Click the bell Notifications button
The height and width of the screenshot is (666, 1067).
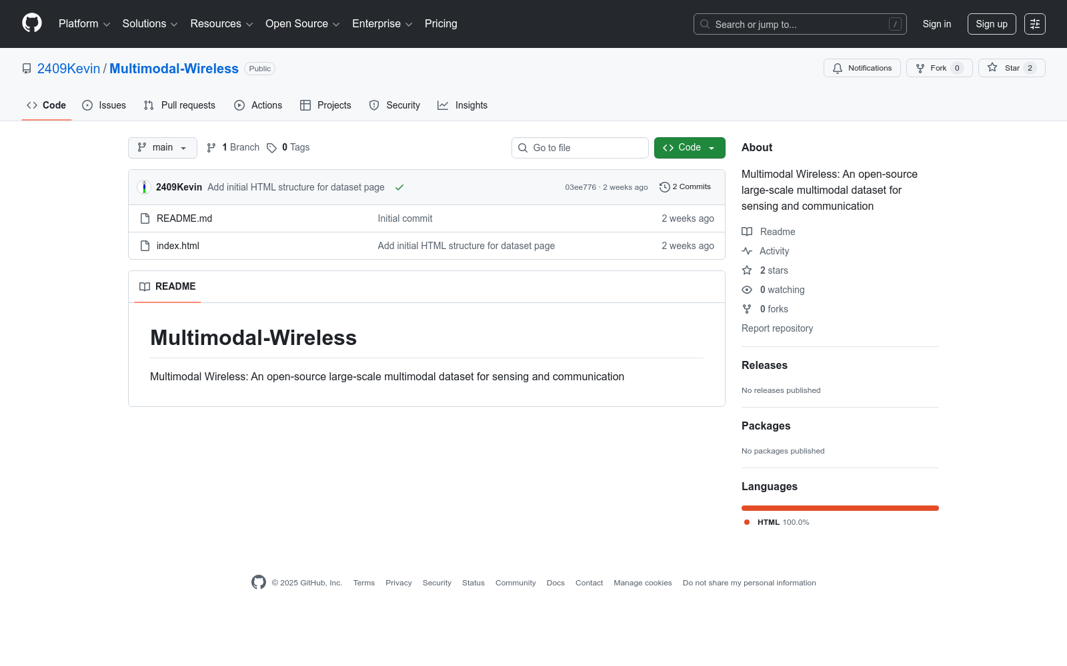point(862,68)
